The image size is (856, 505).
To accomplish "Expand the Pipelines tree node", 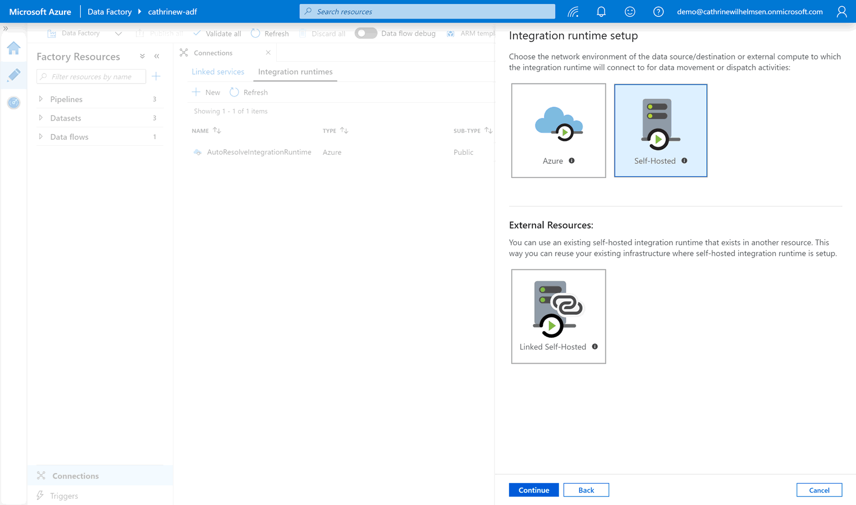I will pyautogui.click(x=41, y=99).
